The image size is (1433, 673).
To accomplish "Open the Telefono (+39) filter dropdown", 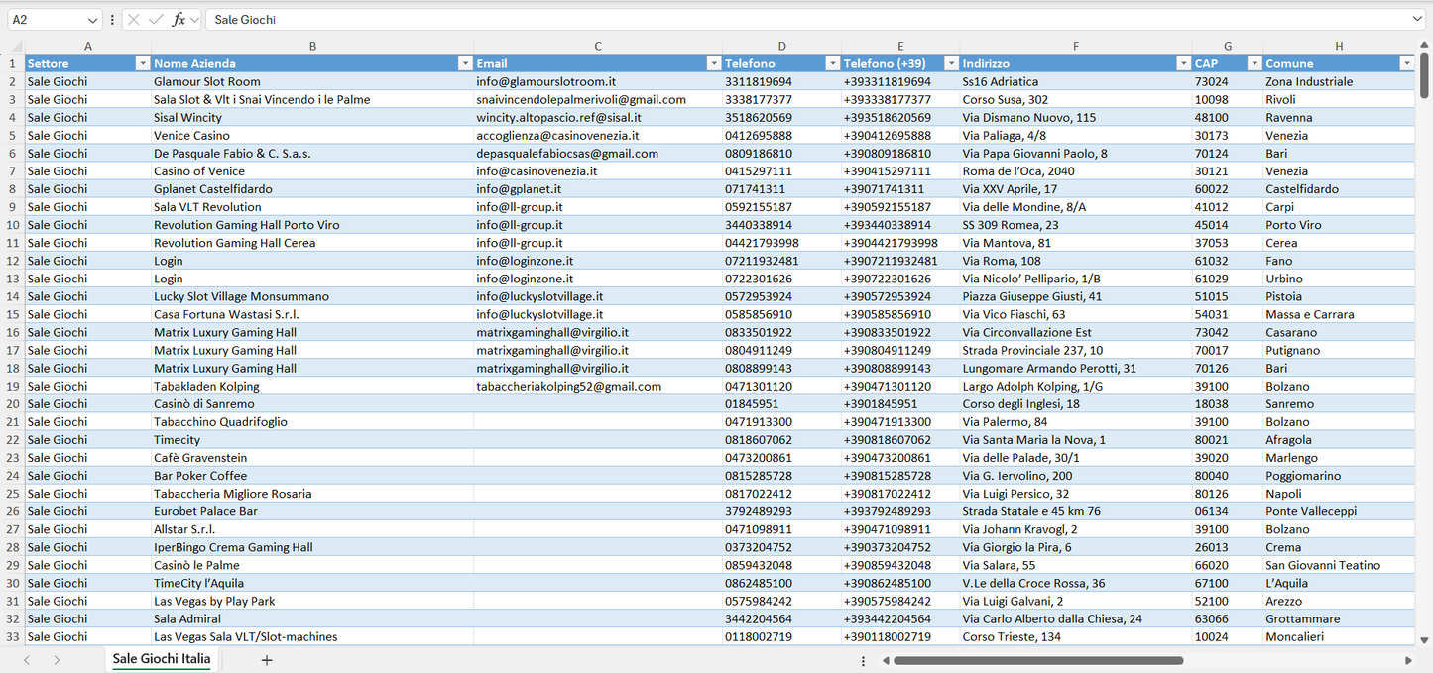I will 951,63.
